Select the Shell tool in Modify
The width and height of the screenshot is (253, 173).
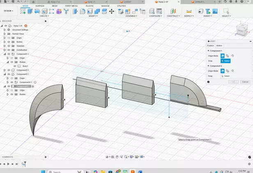(90, 11)
